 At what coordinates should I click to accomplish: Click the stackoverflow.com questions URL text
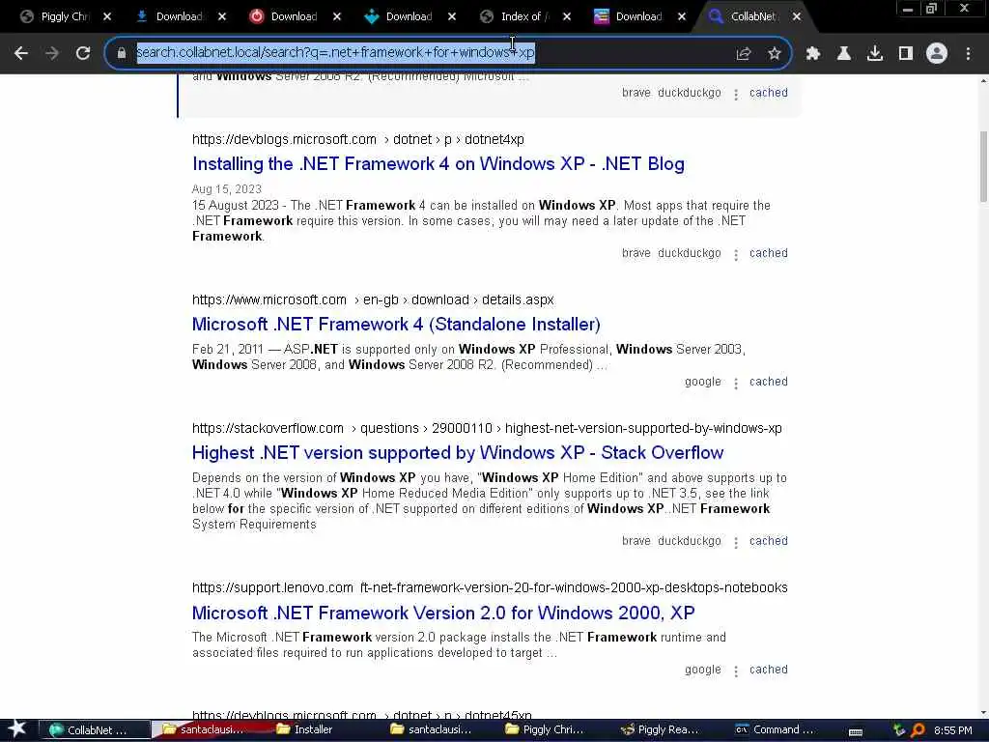click(487, 428)
